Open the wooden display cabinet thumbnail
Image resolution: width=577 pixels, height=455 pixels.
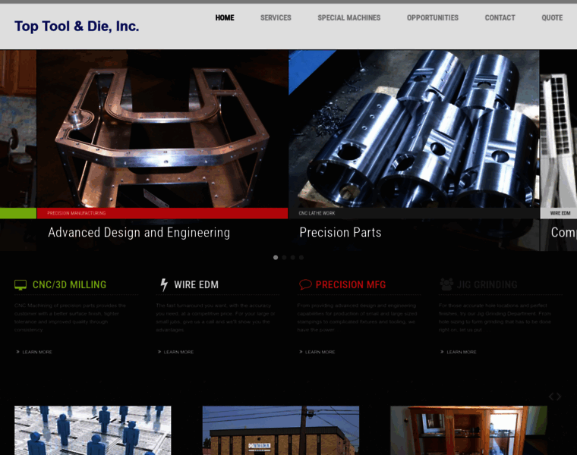point(469,431)
